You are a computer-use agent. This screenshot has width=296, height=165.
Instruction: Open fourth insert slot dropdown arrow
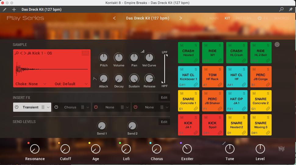pyautogui.click(x=167, y=107)
